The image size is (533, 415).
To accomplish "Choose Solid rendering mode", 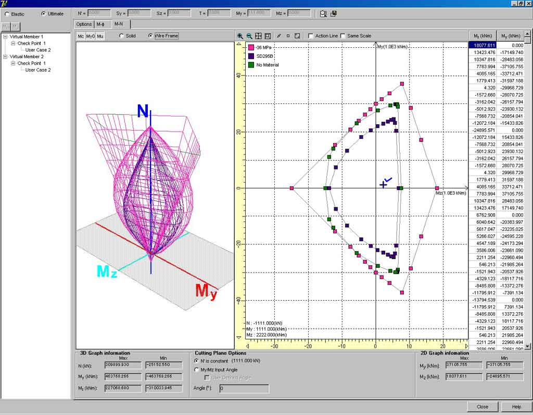I will click(121, 36).
